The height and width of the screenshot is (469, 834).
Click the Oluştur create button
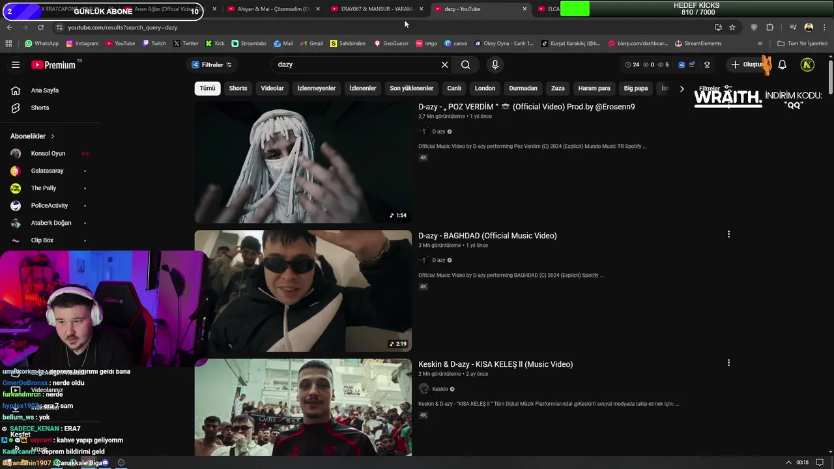747,64
